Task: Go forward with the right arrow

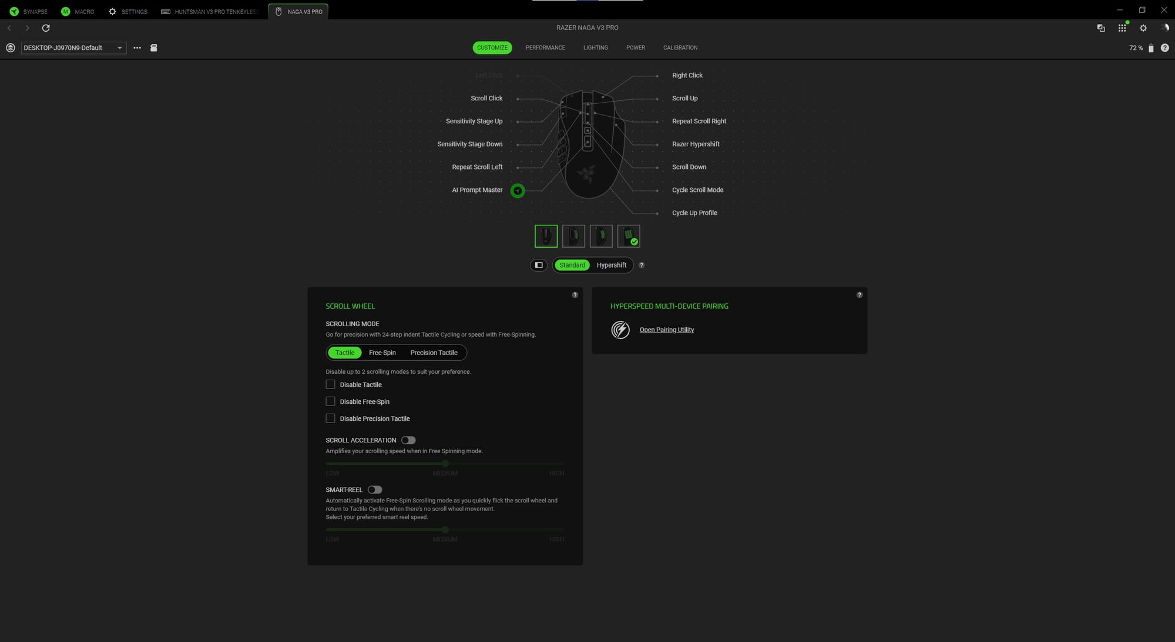Action: coord(27,28)
